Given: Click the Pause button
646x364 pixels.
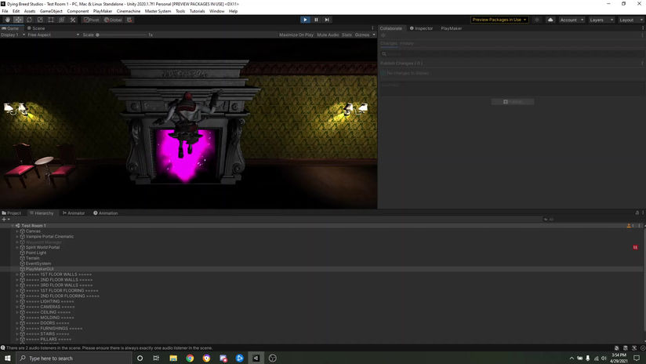Looking at the screenshot, I should [316, 20].
